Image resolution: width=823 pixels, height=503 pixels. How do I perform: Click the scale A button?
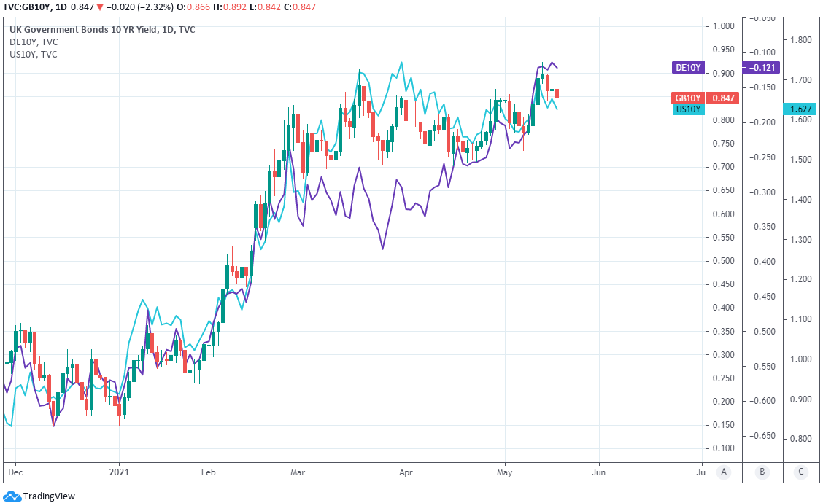[x=724, y=472]
